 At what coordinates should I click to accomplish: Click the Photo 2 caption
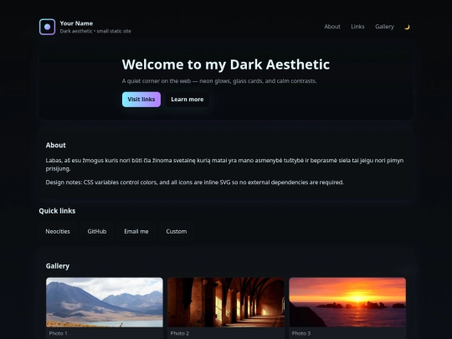tap(180, 333)
